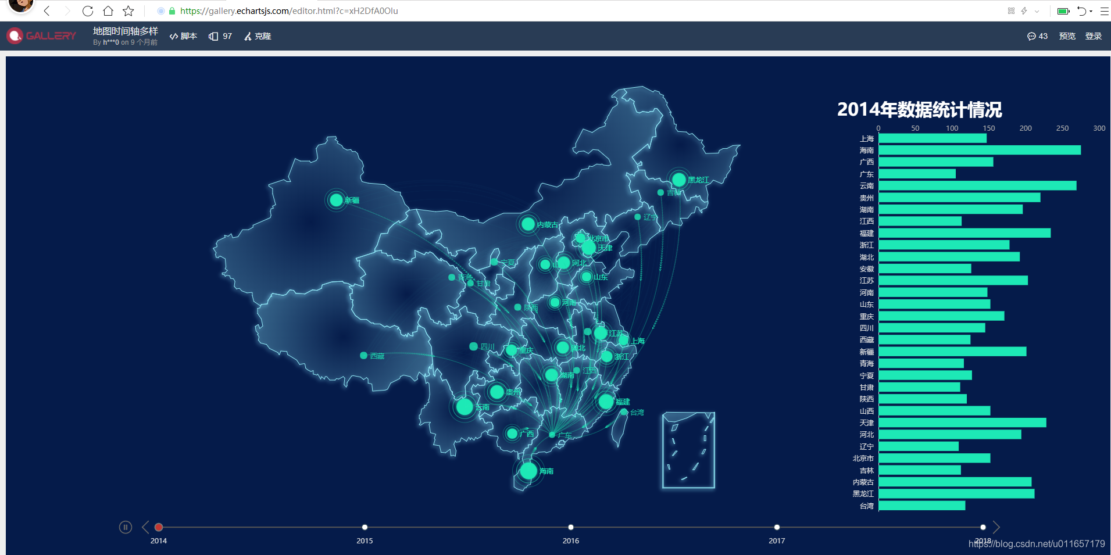
Task: Click the South China Sea inset map
Action: tap(688, 450)
